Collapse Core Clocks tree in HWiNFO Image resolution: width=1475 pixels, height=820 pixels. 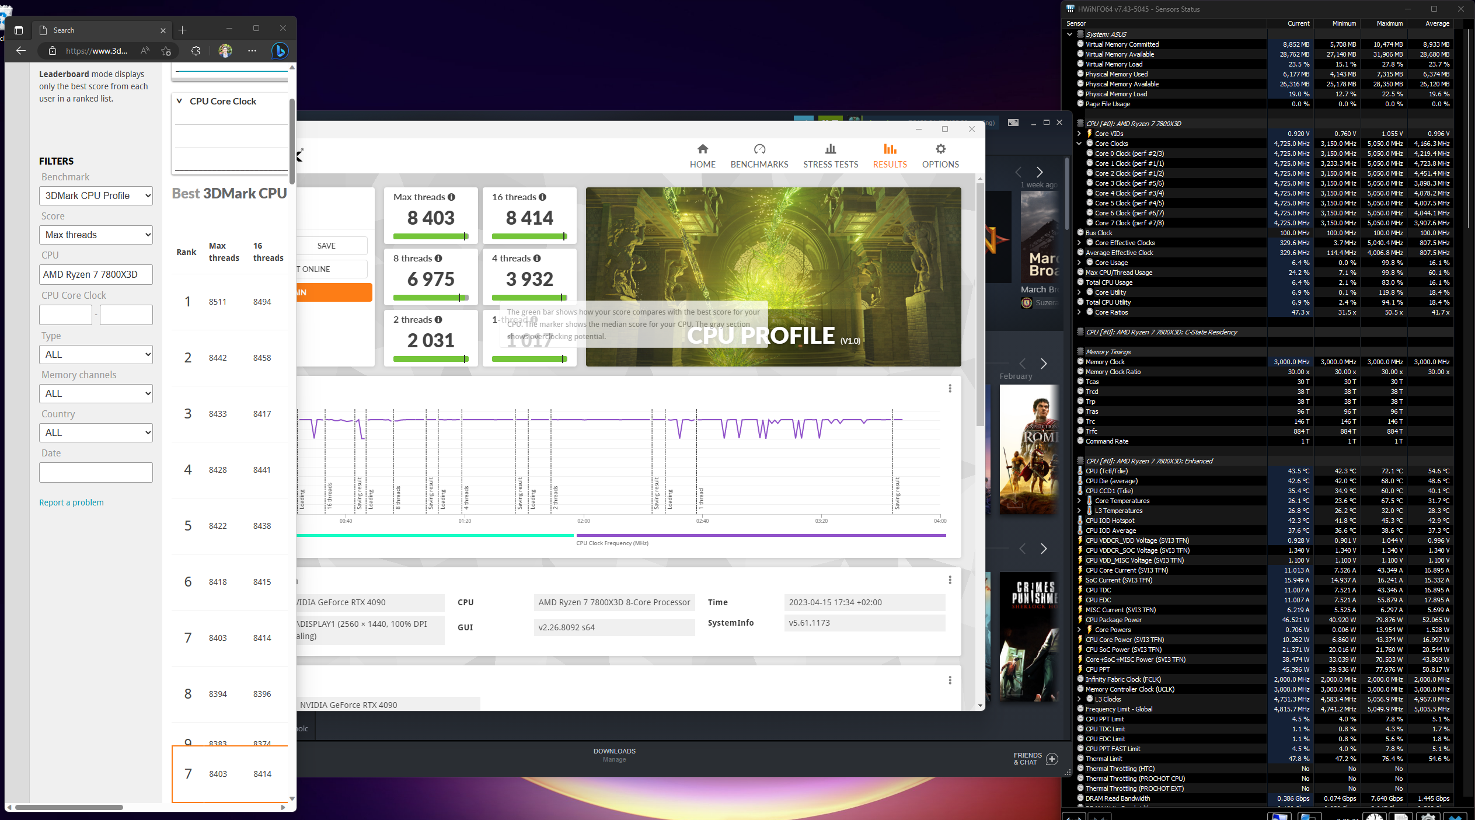pos(1079,144)
